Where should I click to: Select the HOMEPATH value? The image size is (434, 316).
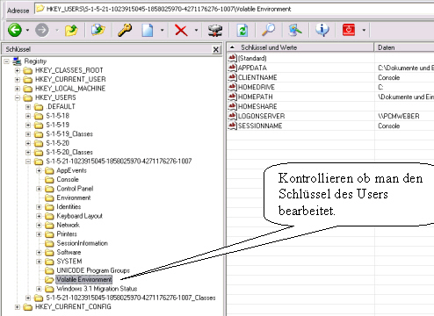256,97
